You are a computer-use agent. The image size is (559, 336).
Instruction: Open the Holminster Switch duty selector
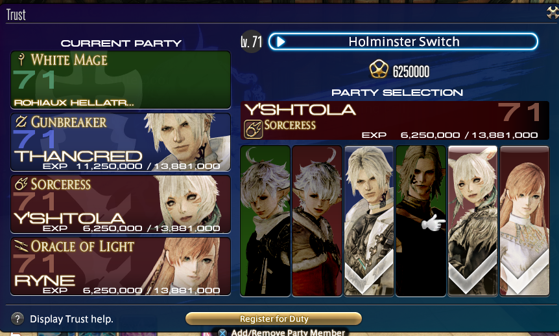403,41
